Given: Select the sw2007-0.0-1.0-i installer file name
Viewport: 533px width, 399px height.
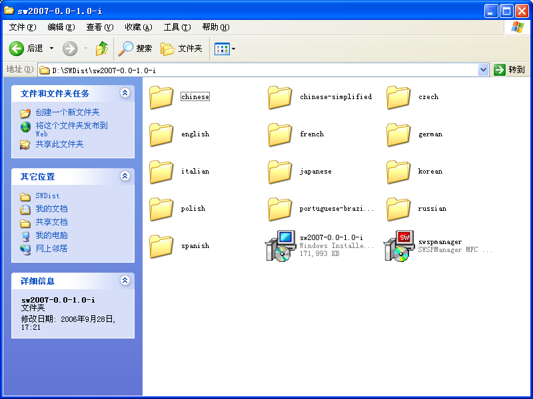Looking at the screenshot, I should pos(331,237).
